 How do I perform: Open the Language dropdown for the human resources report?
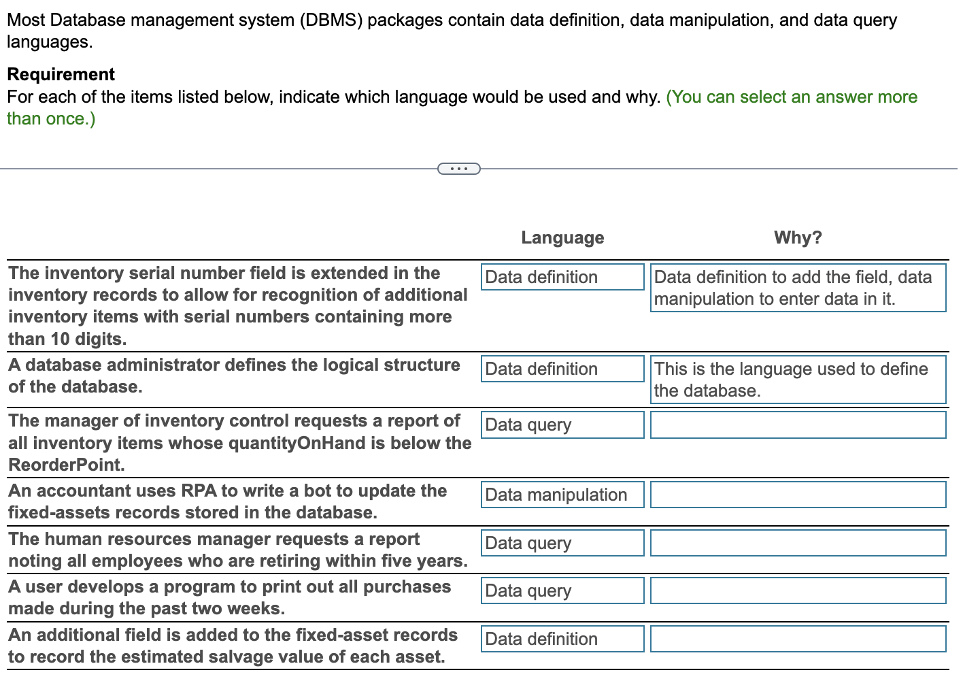(x=562, y=542)
